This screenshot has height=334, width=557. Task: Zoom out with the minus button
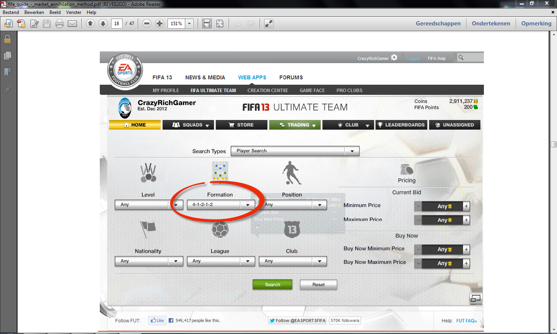coord(147,24)
